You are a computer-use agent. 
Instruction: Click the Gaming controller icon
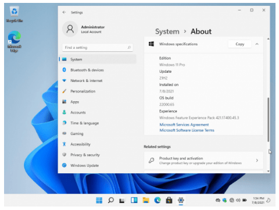(x=65, y=133)
